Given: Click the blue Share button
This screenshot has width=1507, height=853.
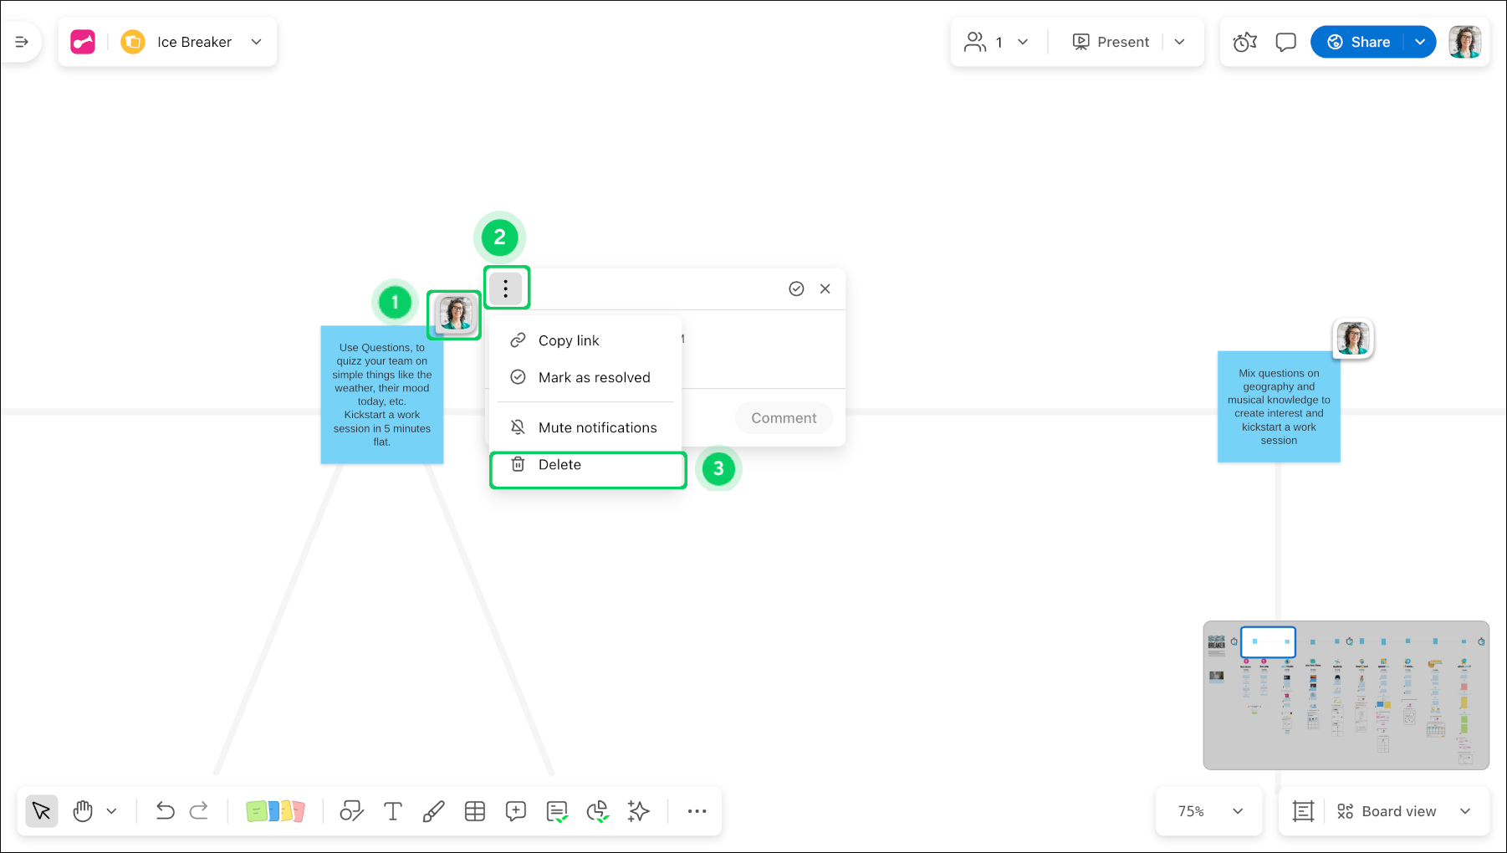Looking at the screenshot, I should click(1358, 42).
